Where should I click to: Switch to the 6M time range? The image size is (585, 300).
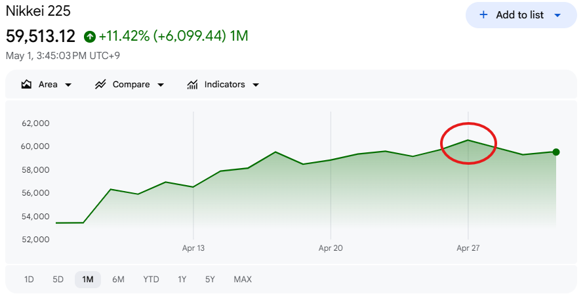pos(118,280)
